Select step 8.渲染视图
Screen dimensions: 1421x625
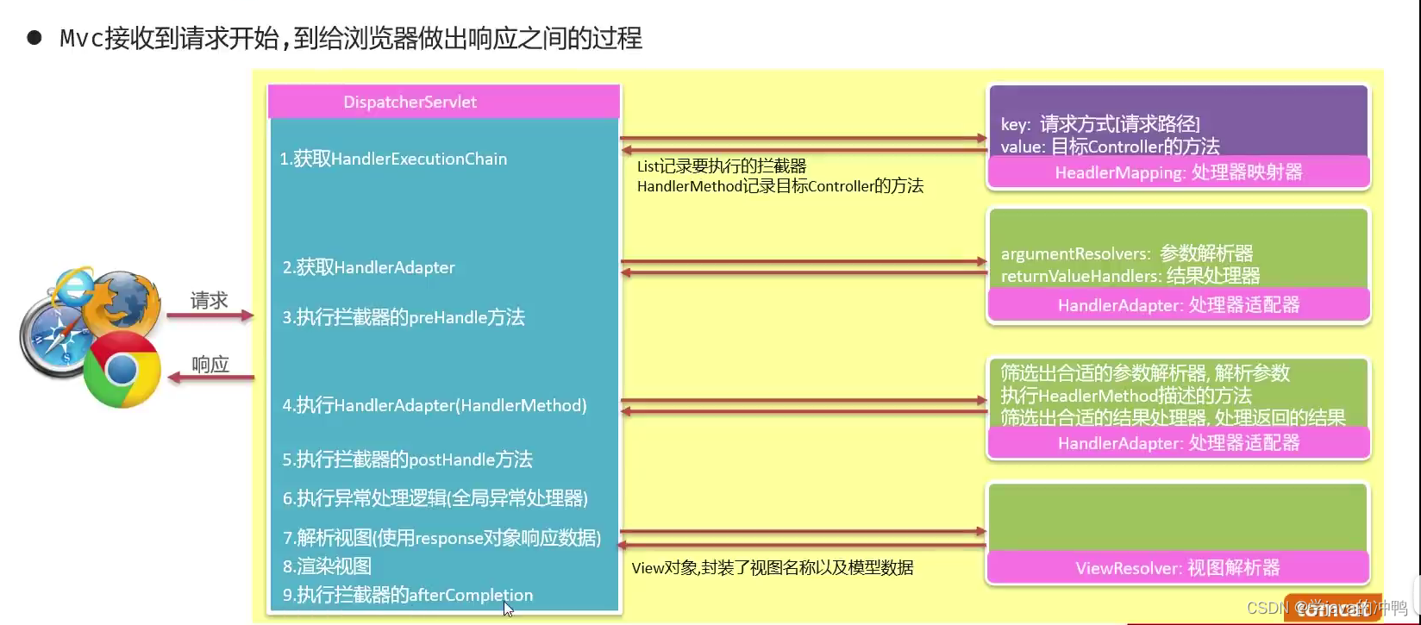(x=327, y=566)
